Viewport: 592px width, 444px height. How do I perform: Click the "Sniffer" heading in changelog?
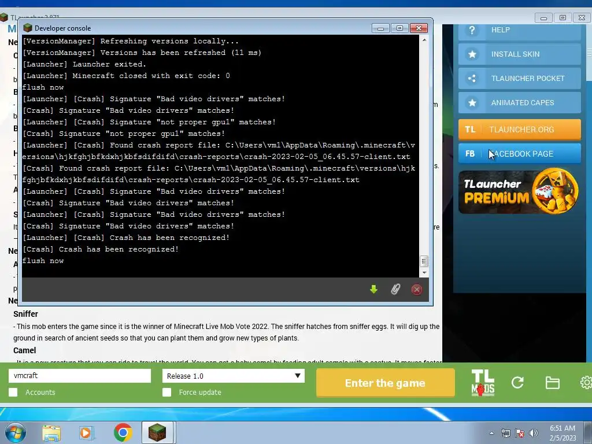click(x=25, y=314)
